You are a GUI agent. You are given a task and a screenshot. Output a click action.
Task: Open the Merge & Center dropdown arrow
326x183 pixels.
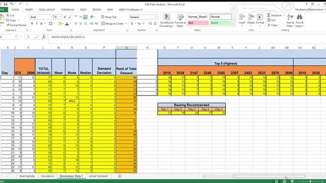(x=126, y=24)
